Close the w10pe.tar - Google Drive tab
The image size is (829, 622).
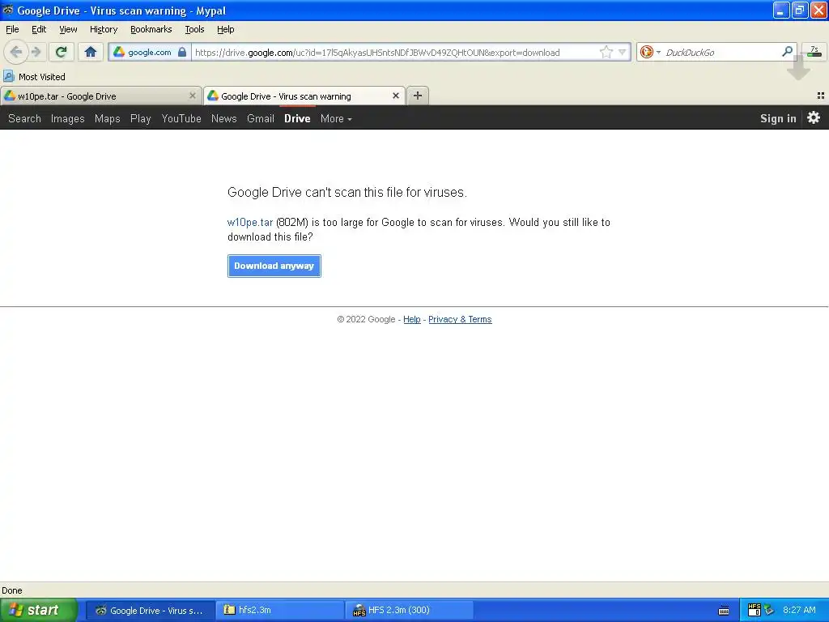[x=193, y=96]
